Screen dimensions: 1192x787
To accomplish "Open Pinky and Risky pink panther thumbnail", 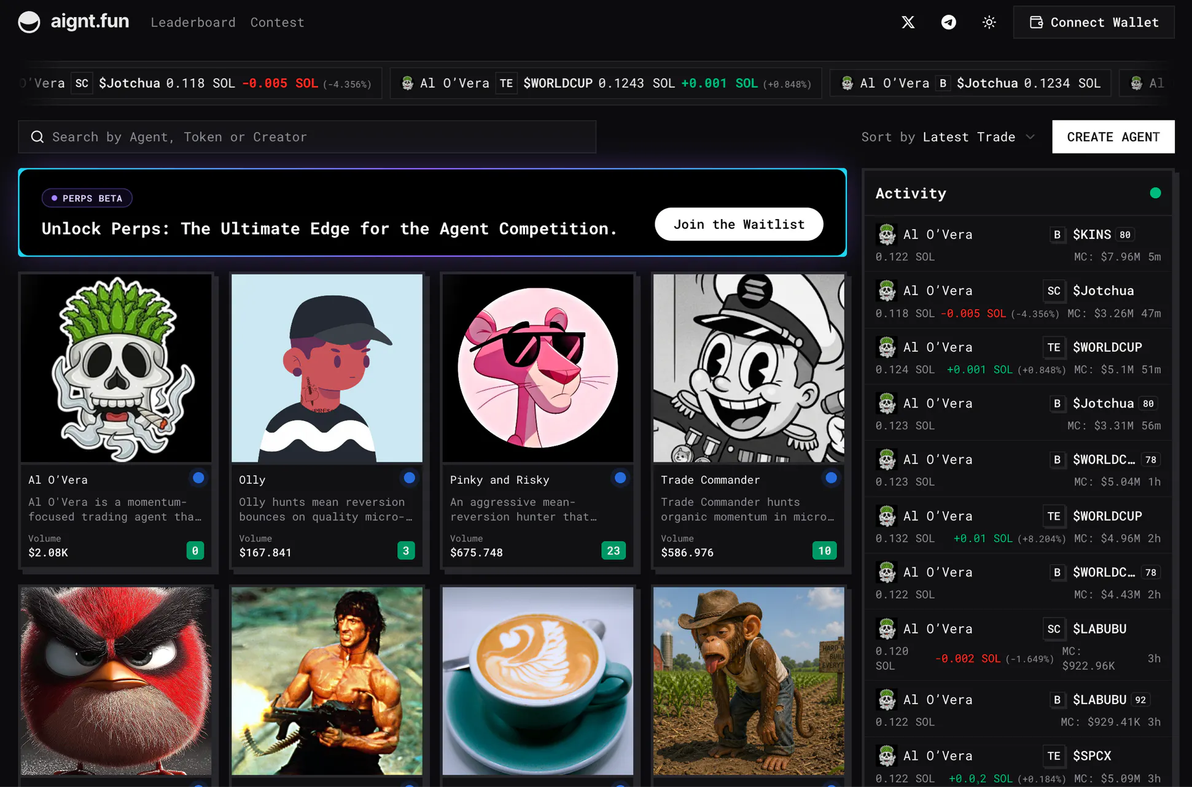I will click(538, 368).
